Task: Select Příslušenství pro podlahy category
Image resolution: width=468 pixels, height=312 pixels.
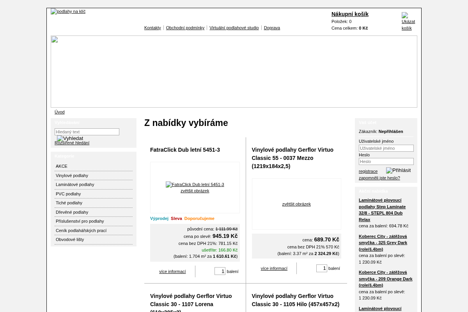Action: tap(94, 221)
